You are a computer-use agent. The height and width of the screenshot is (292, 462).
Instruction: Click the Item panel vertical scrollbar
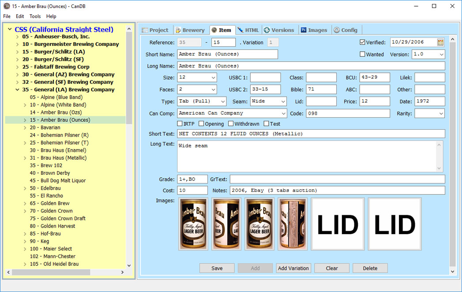click(x=453, y=155)
